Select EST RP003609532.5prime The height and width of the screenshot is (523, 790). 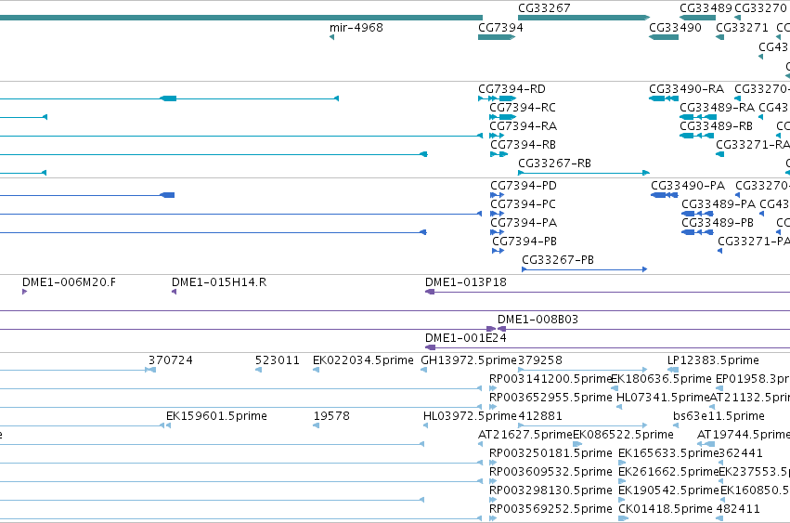click(550, 472)
